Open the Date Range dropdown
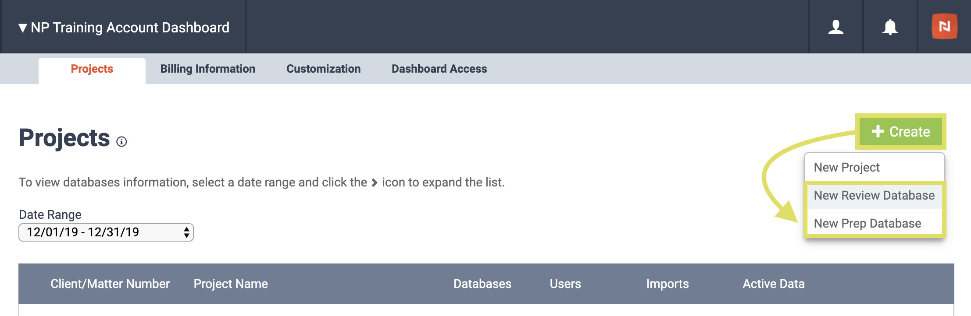Viewport: 971px width, 316px height. click(106, 232)
